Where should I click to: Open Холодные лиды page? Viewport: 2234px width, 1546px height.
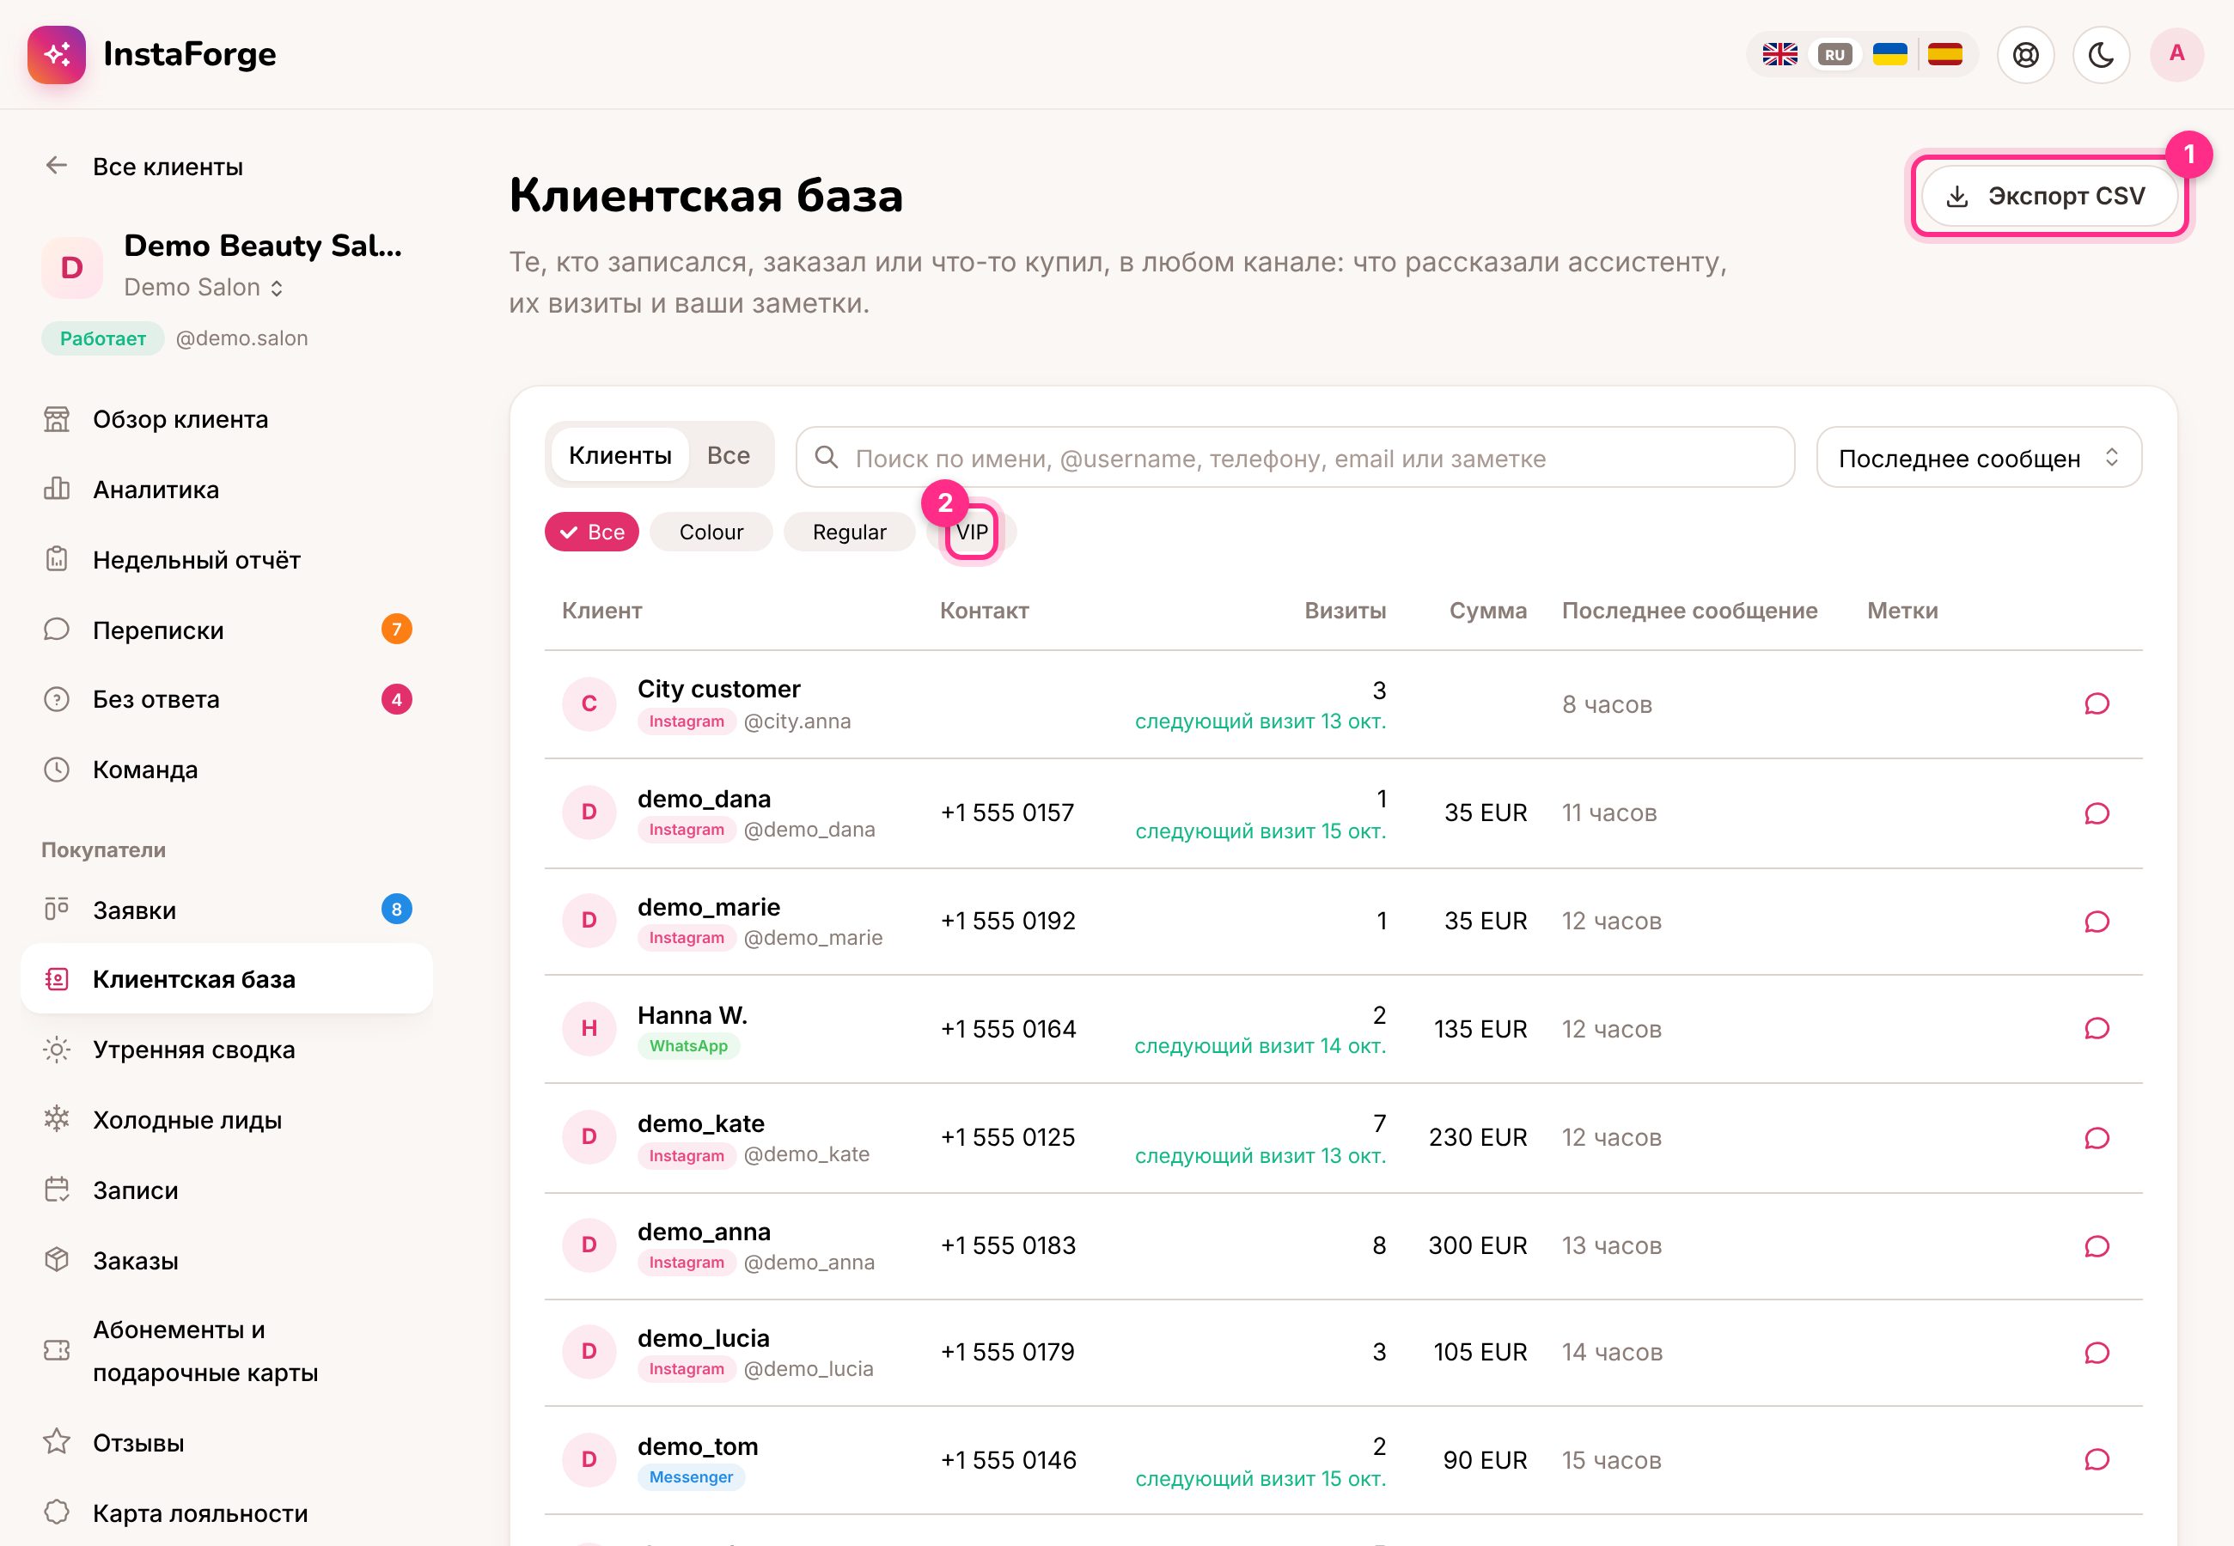tap(226, 1120)
